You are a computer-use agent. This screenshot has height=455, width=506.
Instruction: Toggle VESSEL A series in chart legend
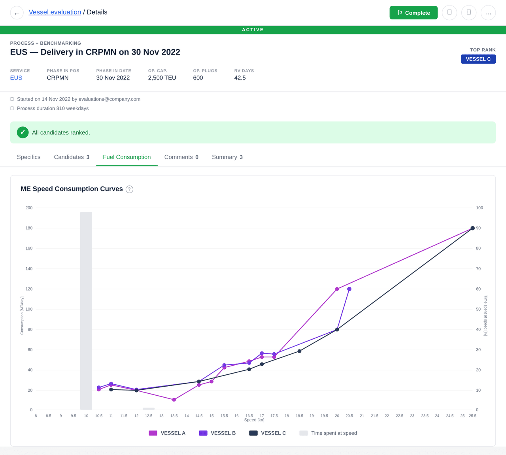(167, 433)
